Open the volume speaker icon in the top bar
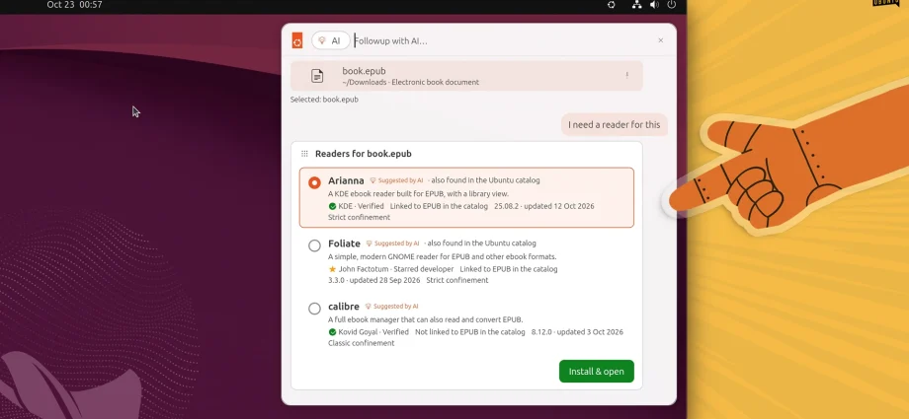The height and width of the screenshot is (419, 909). 654,5
